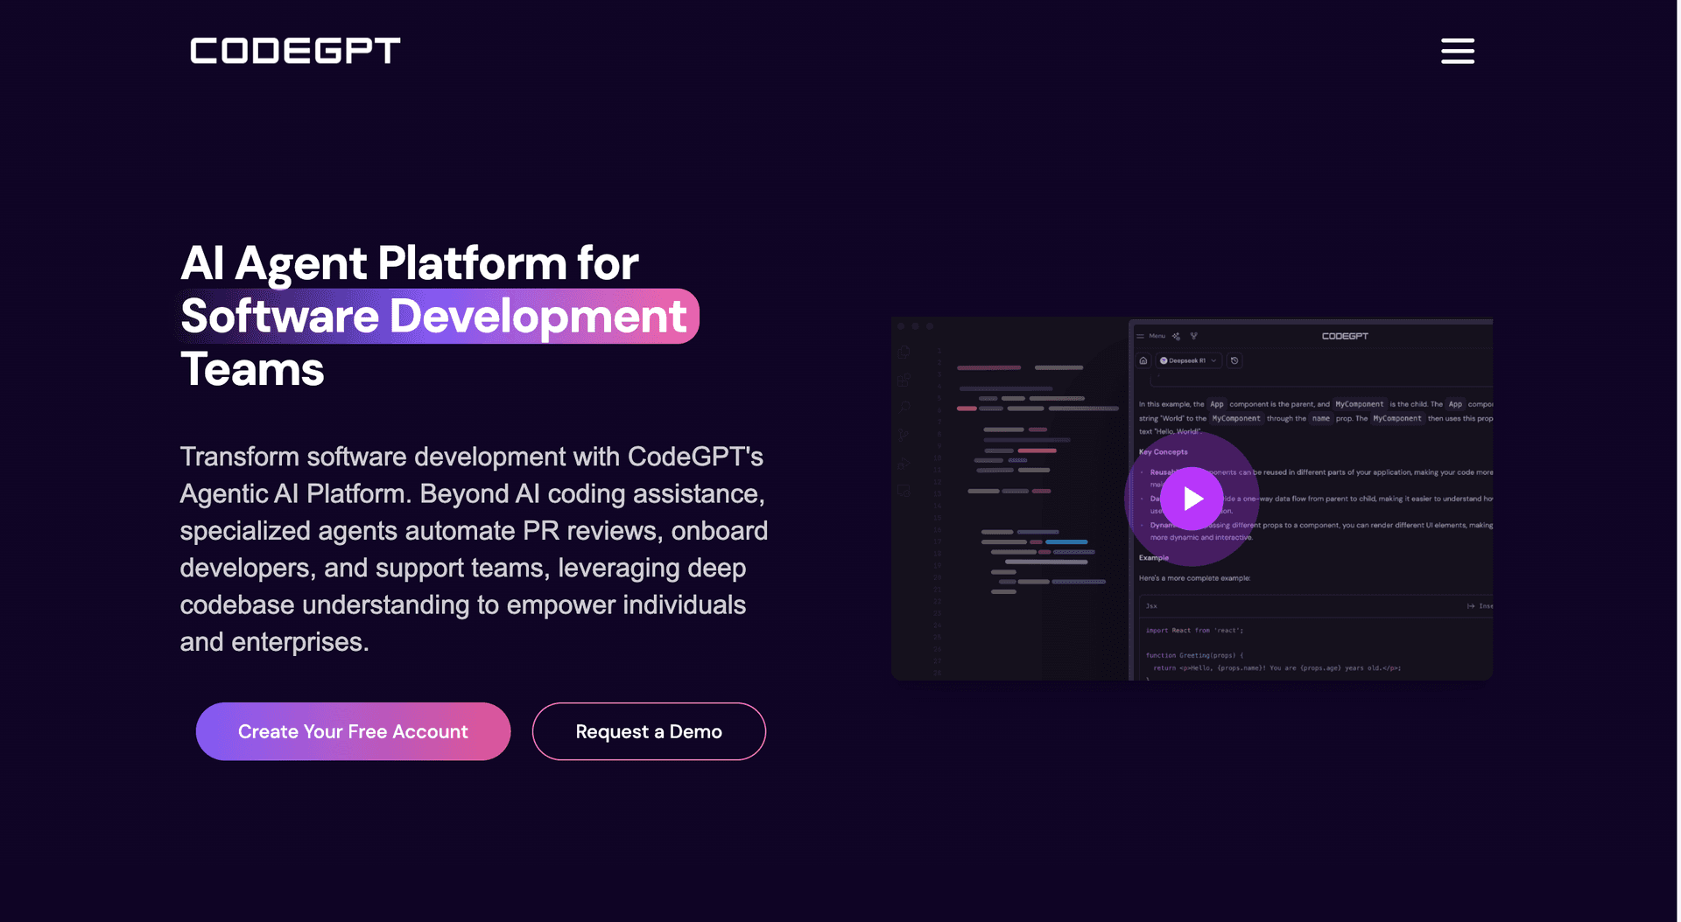The image size is (1681, 922).
Task: Click the Create Your Free Account button
Action: click(353, 731)
